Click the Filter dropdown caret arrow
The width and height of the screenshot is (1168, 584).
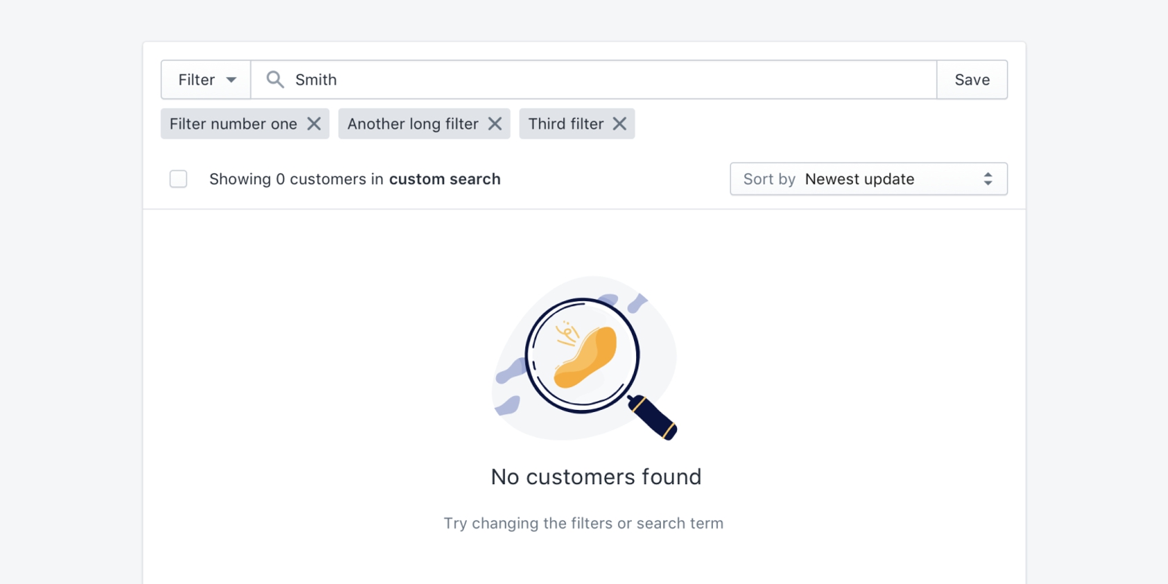coord(232,80)
